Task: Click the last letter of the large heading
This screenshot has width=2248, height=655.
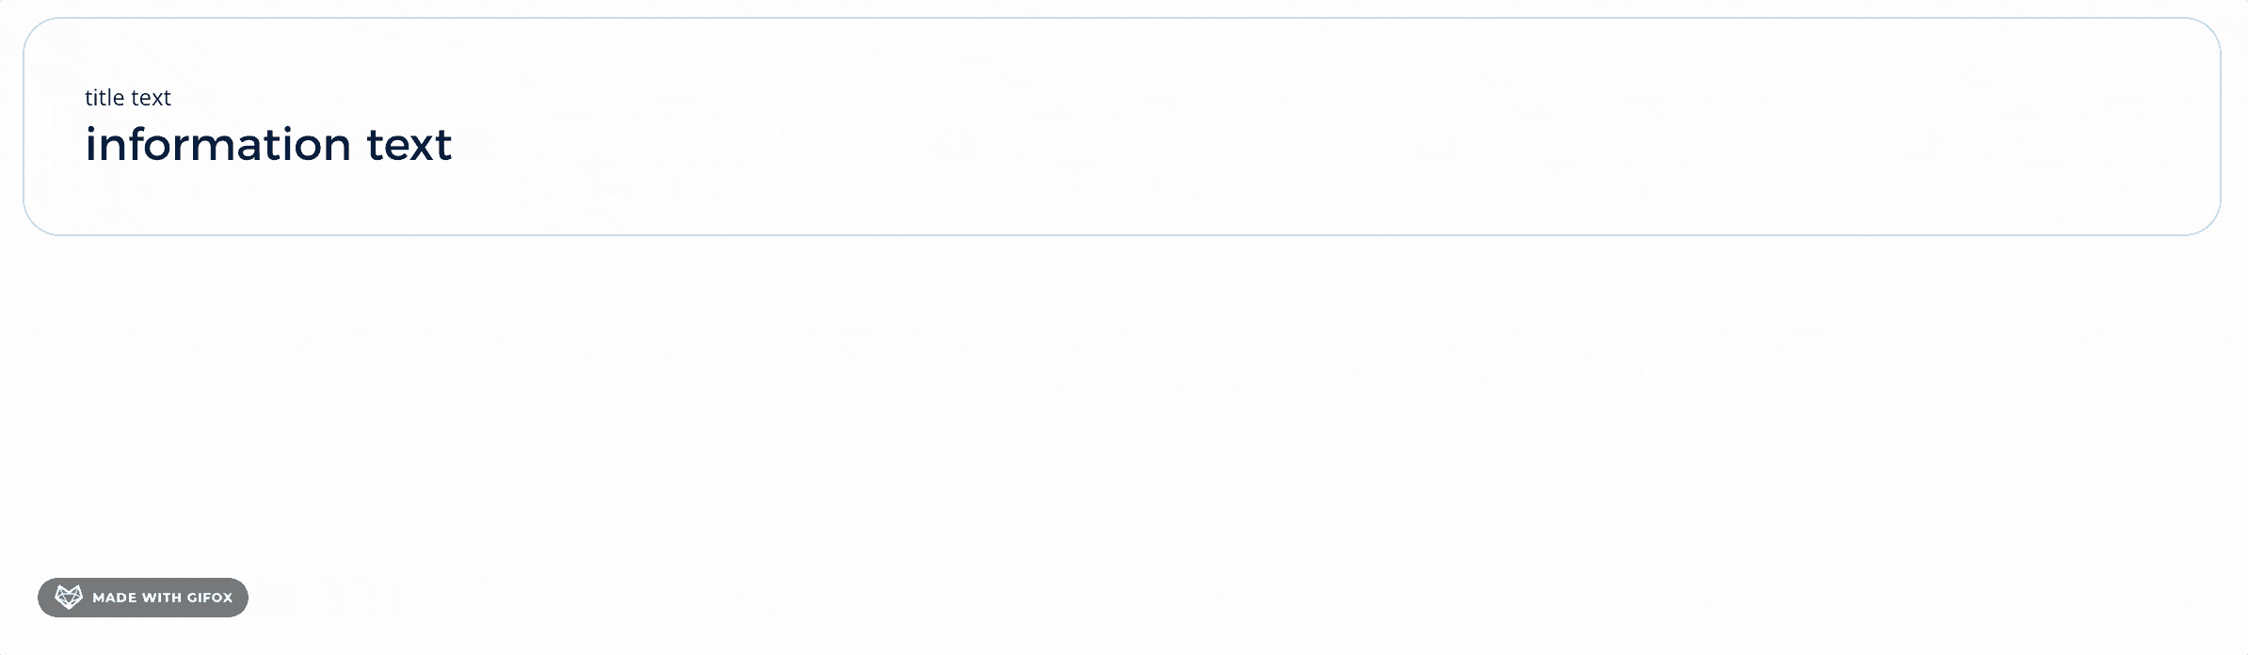Action: click(445, 146)
